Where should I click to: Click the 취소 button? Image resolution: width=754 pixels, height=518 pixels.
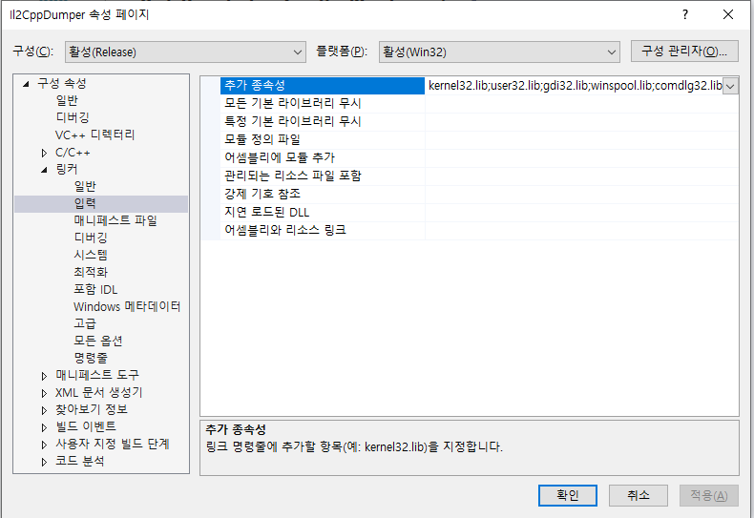(639, 495)
